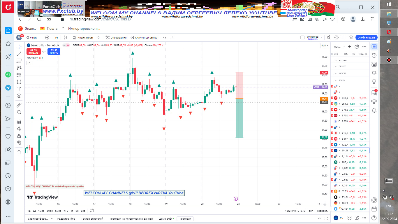This screenshot has width=398, height=224.
Task: Take chart snapshot with camera icon
Action: pyautogui.click(x=351, y=38)
